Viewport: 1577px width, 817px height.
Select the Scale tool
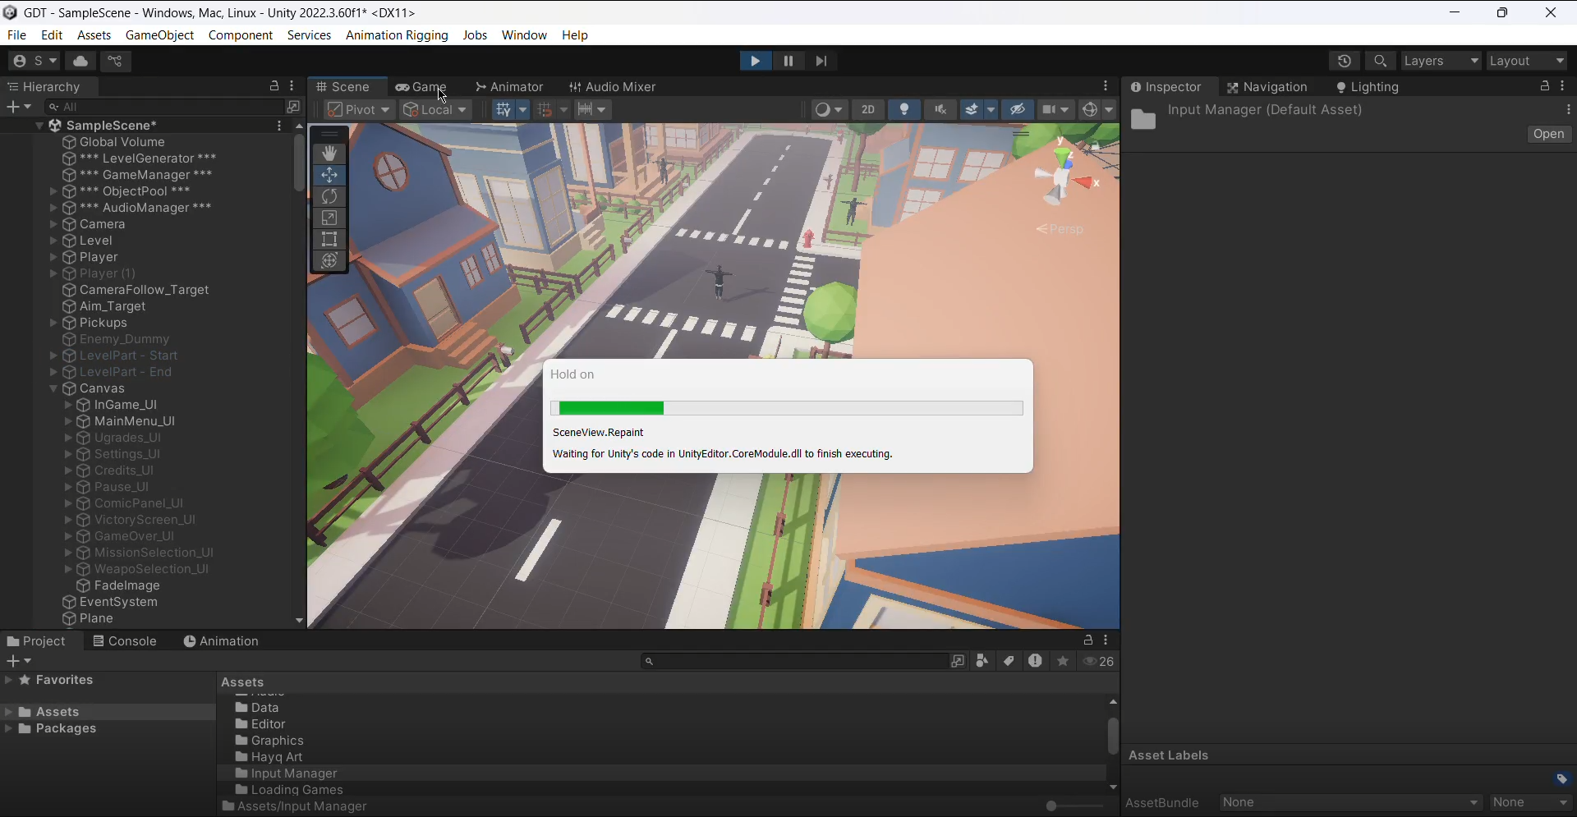tap(329, 218)
